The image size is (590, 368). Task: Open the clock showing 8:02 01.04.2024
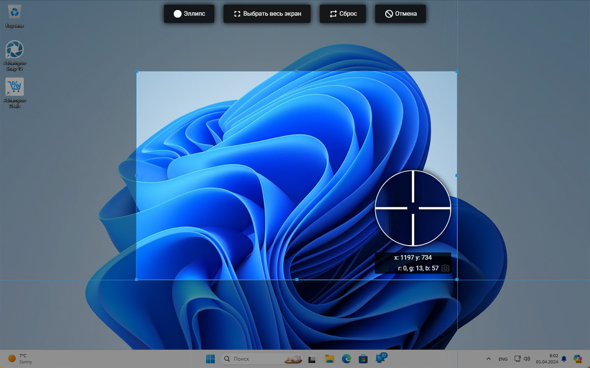point(548,359)
